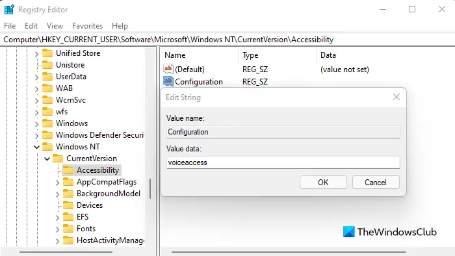Click the wfs folder icon
Image resolution: width=455 pixels, height=256 pixels.
[x=47, y=112]
